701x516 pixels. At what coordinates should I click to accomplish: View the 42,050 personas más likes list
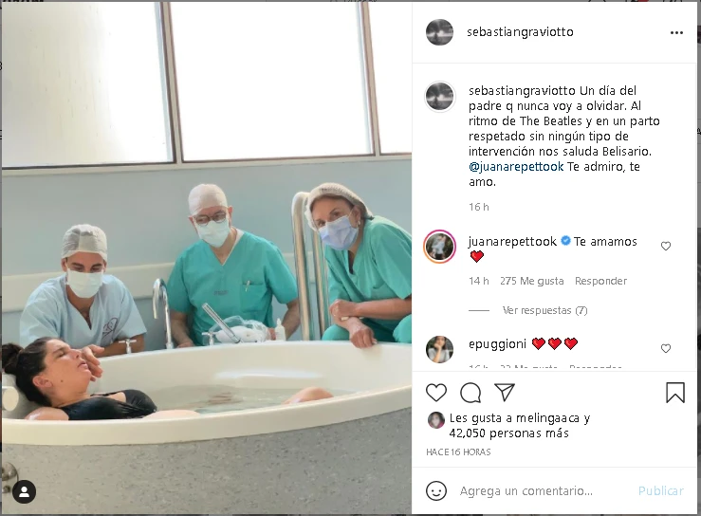coord(508,433)
